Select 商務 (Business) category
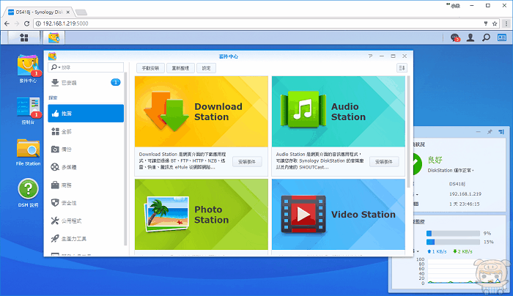This screenshot has width=513, height=296. (86, 185)
